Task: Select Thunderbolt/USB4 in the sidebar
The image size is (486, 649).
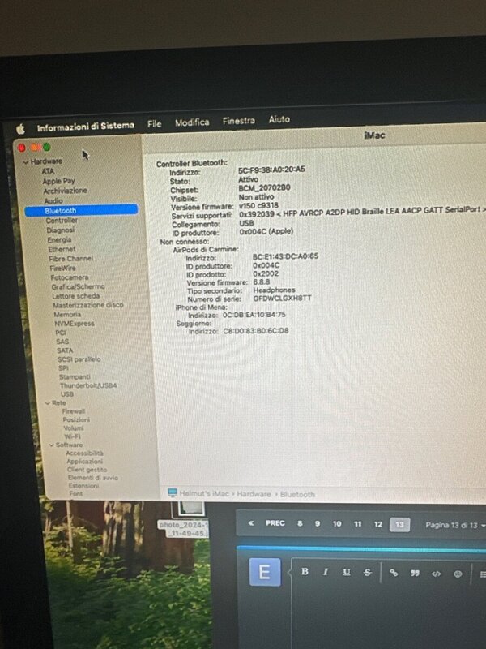Action: pyautogui.click(x=88, y=385)
